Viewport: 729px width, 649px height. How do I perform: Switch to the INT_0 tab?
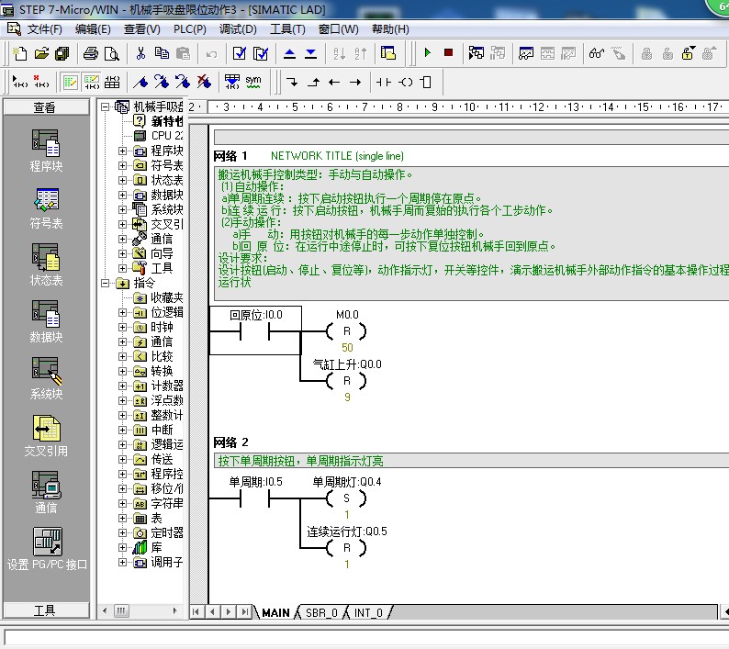[368, 612]
